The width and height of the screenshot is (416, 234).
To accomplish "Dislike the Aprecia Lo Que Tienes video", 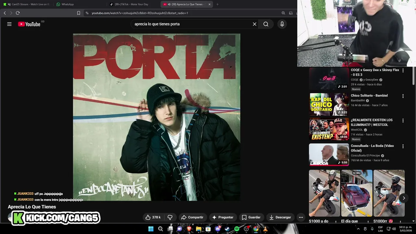I will [170, 217].
